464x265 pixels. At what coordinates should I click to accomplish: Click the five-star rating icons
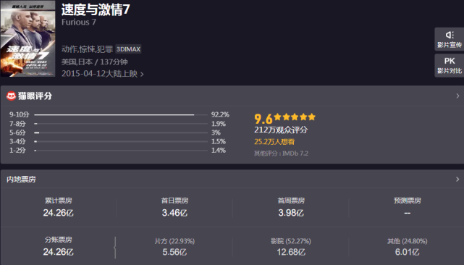pos(295,117)
